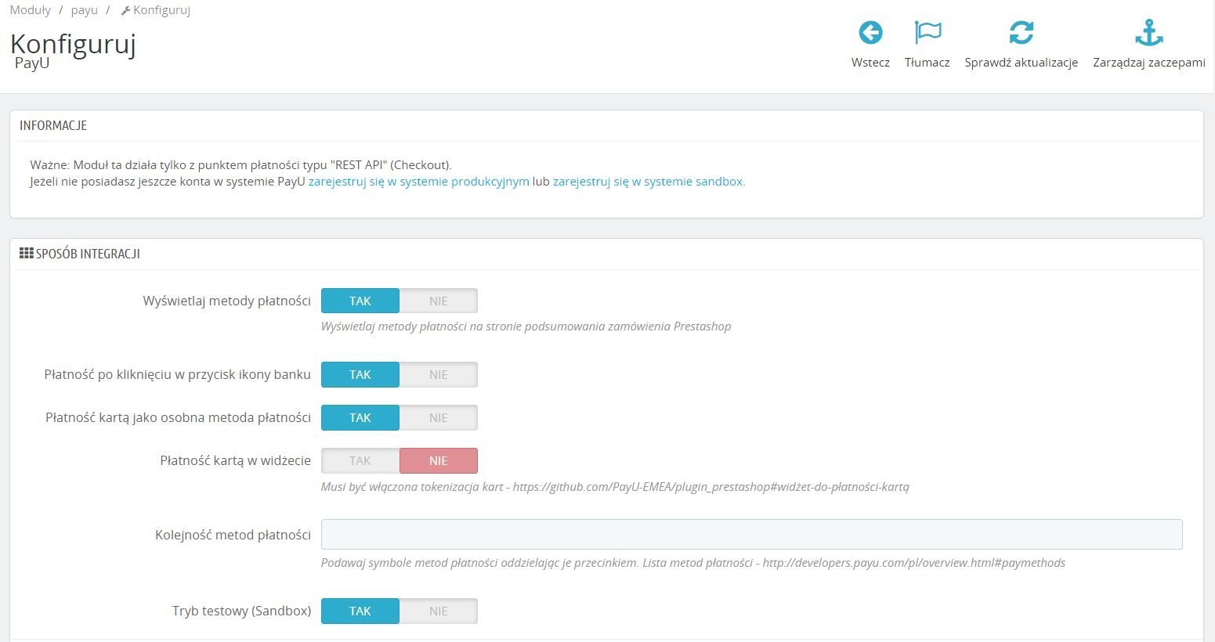The width and height of the screenshot is (1215, 642).
Task: Follow zarejestruj się w systemie sandbox link
Action: 649,181
